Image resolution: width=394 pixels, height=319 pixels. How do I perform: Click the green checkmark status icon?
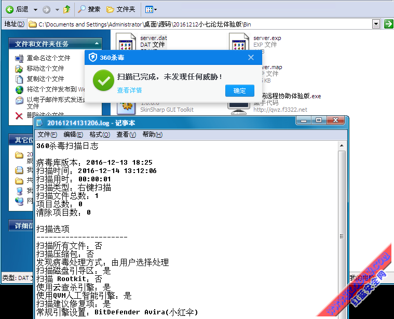103,80
